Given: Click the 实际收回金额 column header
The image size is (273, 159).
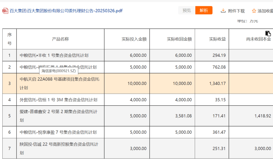Looking at the screenshot, I should click(x=172, y=39).
